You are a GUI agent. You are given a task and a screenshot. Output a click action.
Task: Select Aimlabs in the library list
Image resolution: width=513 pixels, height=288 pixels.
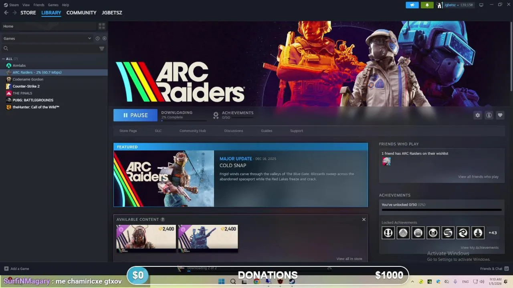click(54, 66)
